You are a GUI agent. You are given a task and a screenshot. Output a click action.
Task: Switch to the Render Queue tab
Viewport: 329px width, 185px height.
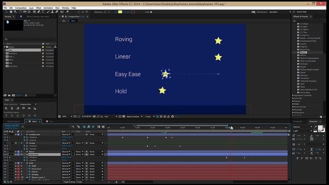click(x=13, y=121)
